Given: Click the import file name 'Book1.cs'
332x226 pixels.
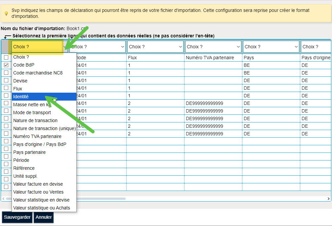Looking at the screenshot, I should [76, 28].
